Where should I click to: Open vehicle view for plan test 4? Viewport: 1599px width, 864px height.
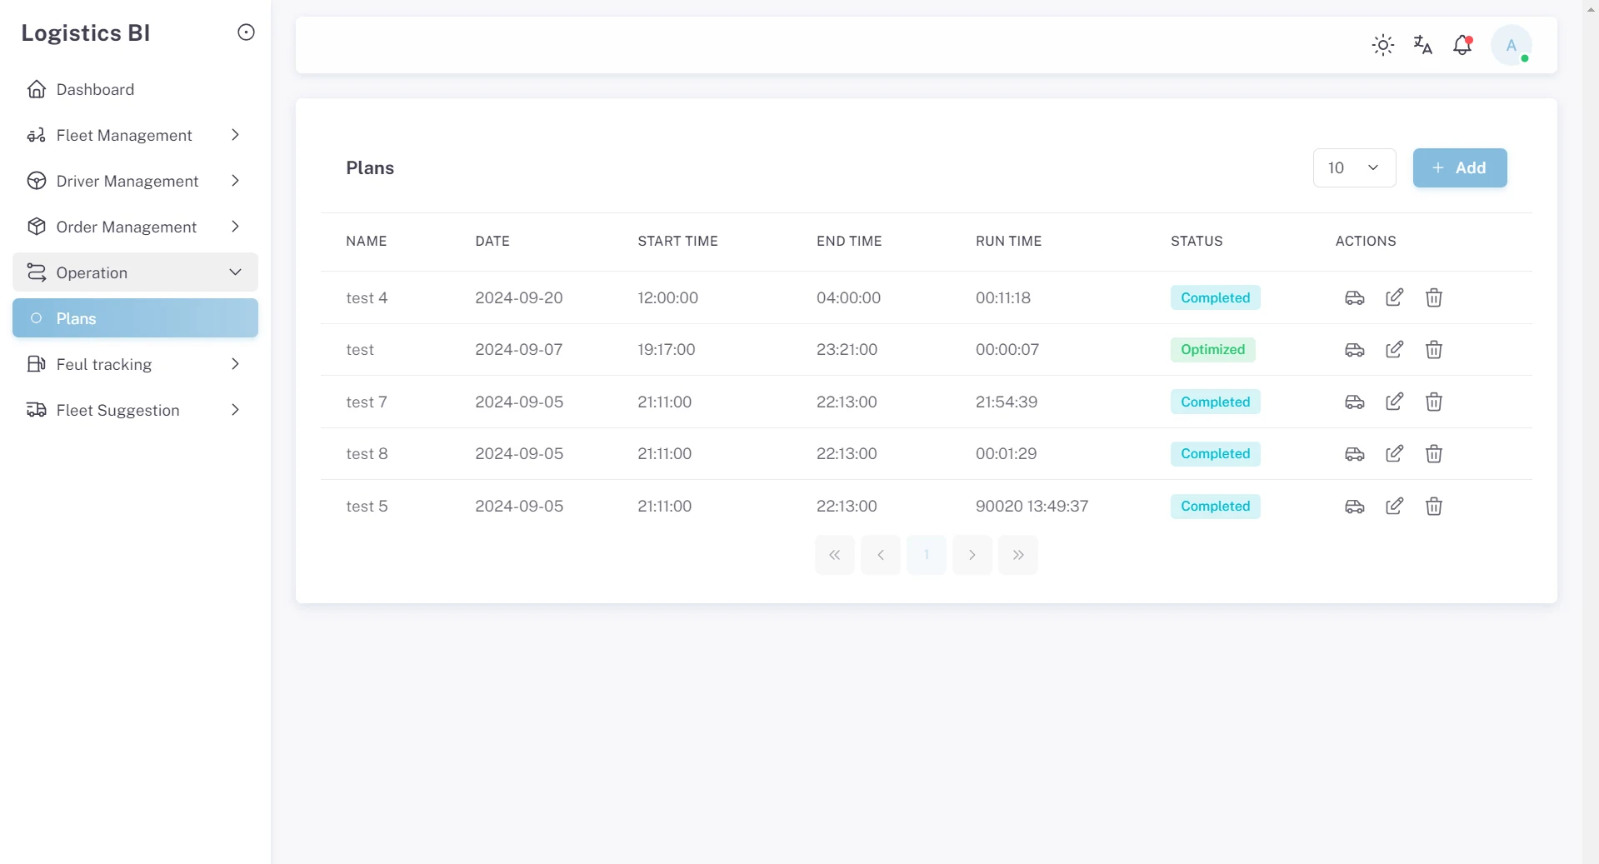[1355, 297]
